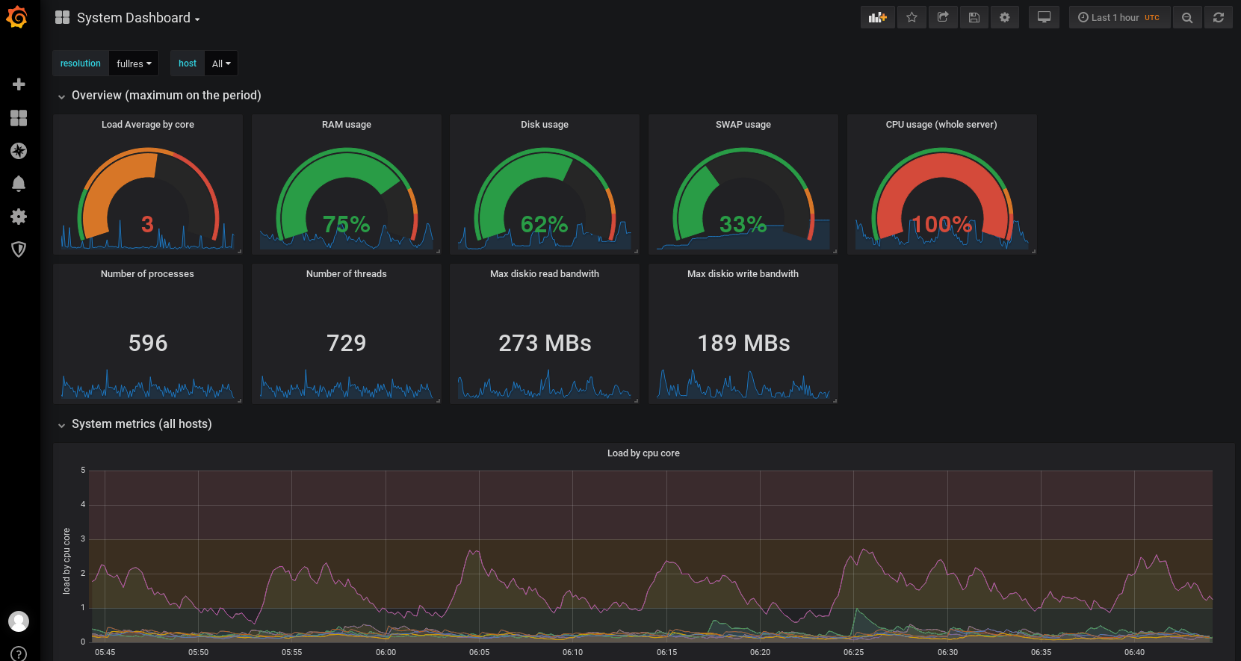
Task: Zoom out time range magnifier icon
Action: click(x=1187, y=17)
